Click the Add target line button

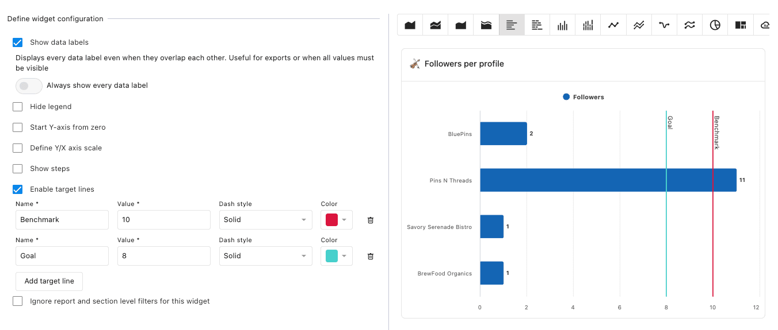tap(49, 281)
